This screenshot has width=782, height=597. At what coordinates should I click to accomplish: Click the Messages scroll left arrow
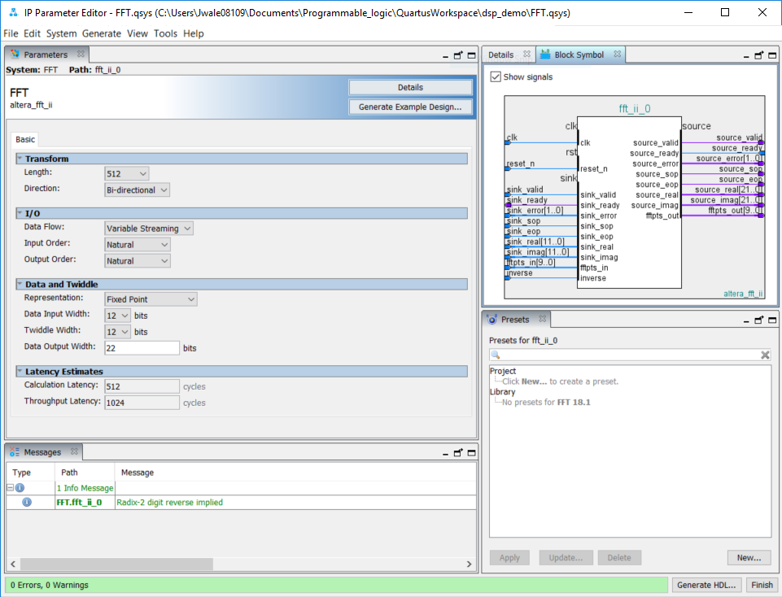click(13, 564)
